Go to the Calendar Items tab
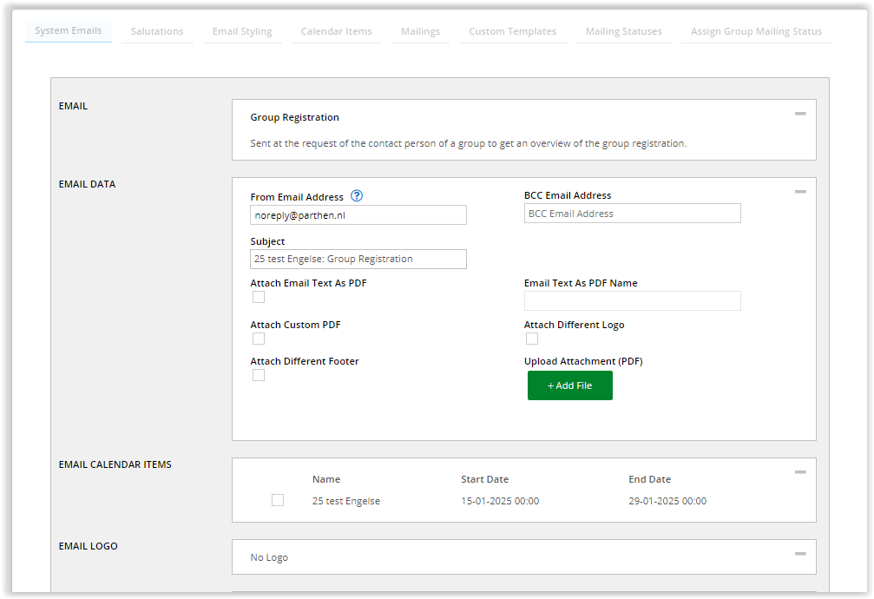Image resolution: width=874 pixels, height=599 pixels. 336,31
